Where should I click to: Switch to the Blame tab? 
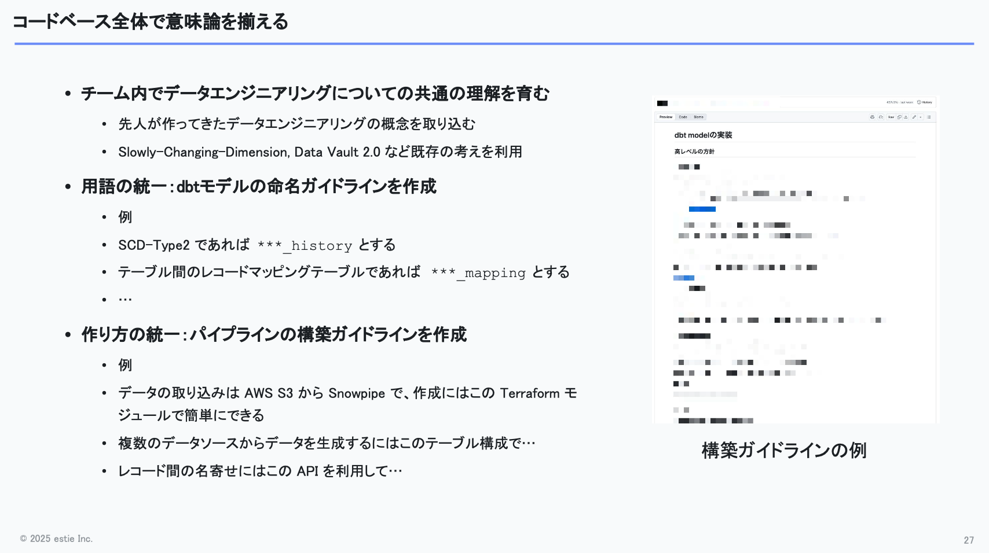(x=699, y=117)
